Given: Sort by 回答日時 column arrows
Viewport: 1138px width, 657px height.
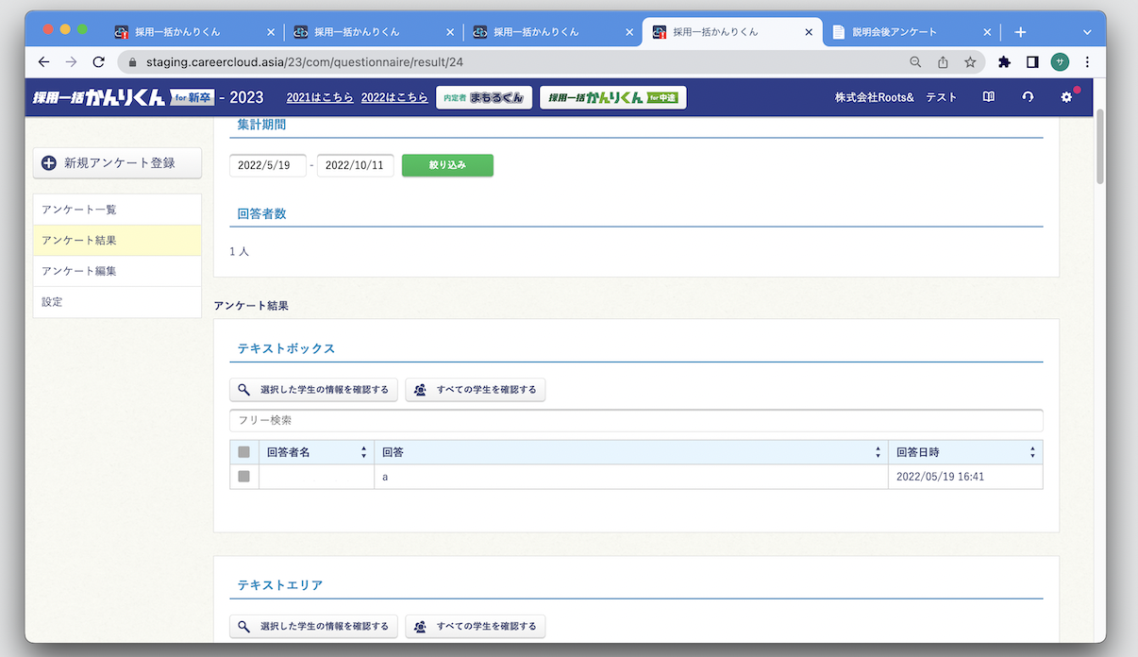Looking at the screenshot, I should (x=1032, y=452).
